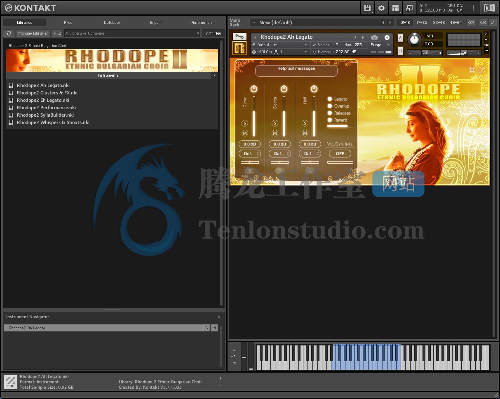Select rack page 17-32

point(422,22)
